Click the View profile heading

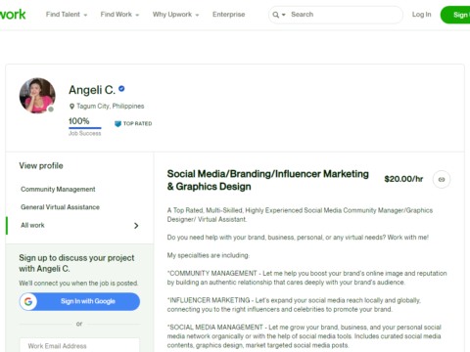coord(41,165)
